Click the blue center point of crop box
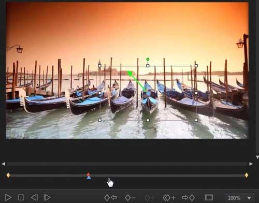The image size is (259, 203). coord(149,94)
